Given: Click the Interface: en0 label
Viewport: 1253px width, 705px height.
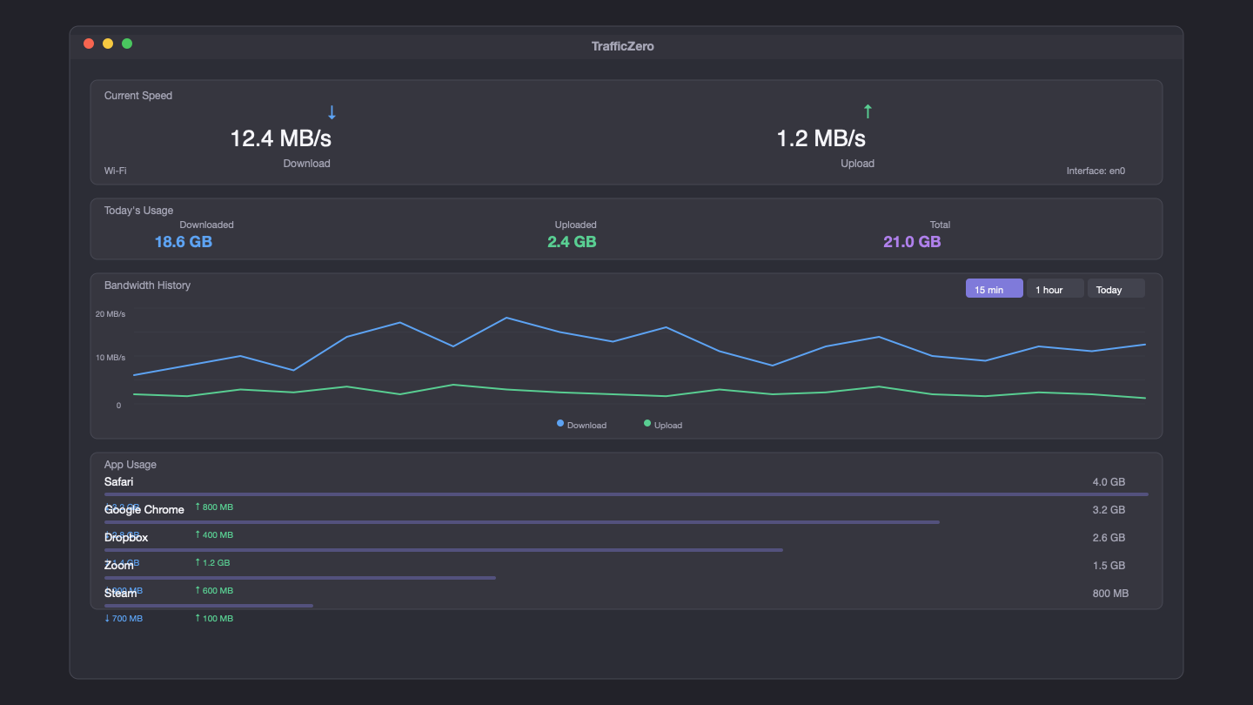Looking at the screenshot, I should coord(1096,171).
